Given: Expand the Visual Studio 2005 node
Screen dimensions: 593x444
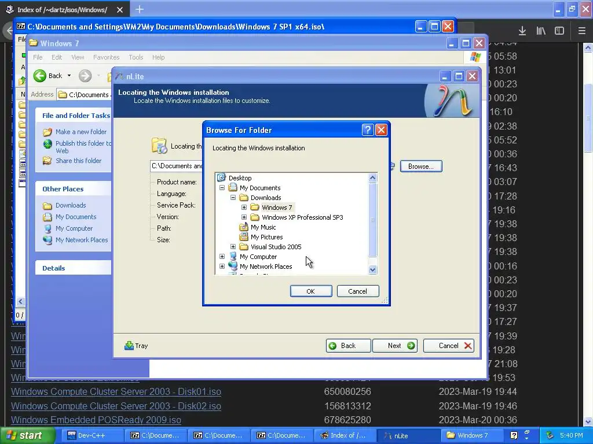Looking at the screenshot, I should 233,246.
